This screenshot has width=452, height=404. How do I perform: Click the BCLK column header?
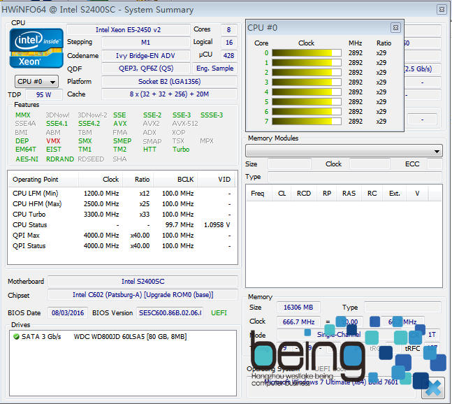click(x=175, y=180)
